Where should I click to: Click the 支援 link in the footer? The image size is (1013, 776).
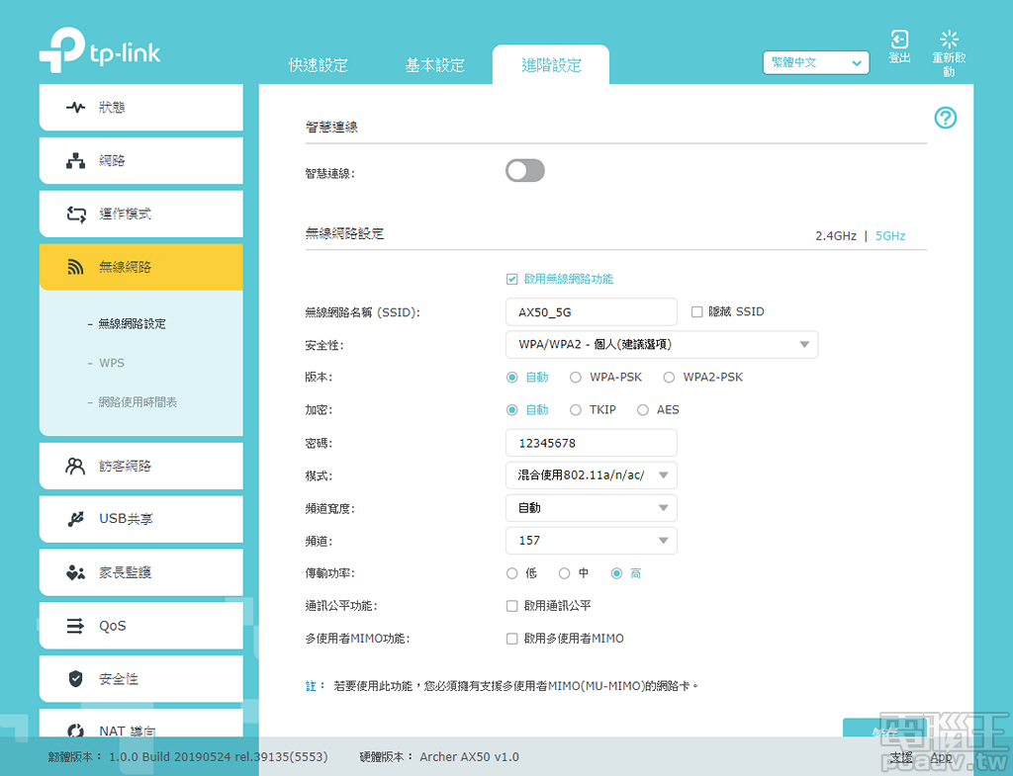(902, 756)
